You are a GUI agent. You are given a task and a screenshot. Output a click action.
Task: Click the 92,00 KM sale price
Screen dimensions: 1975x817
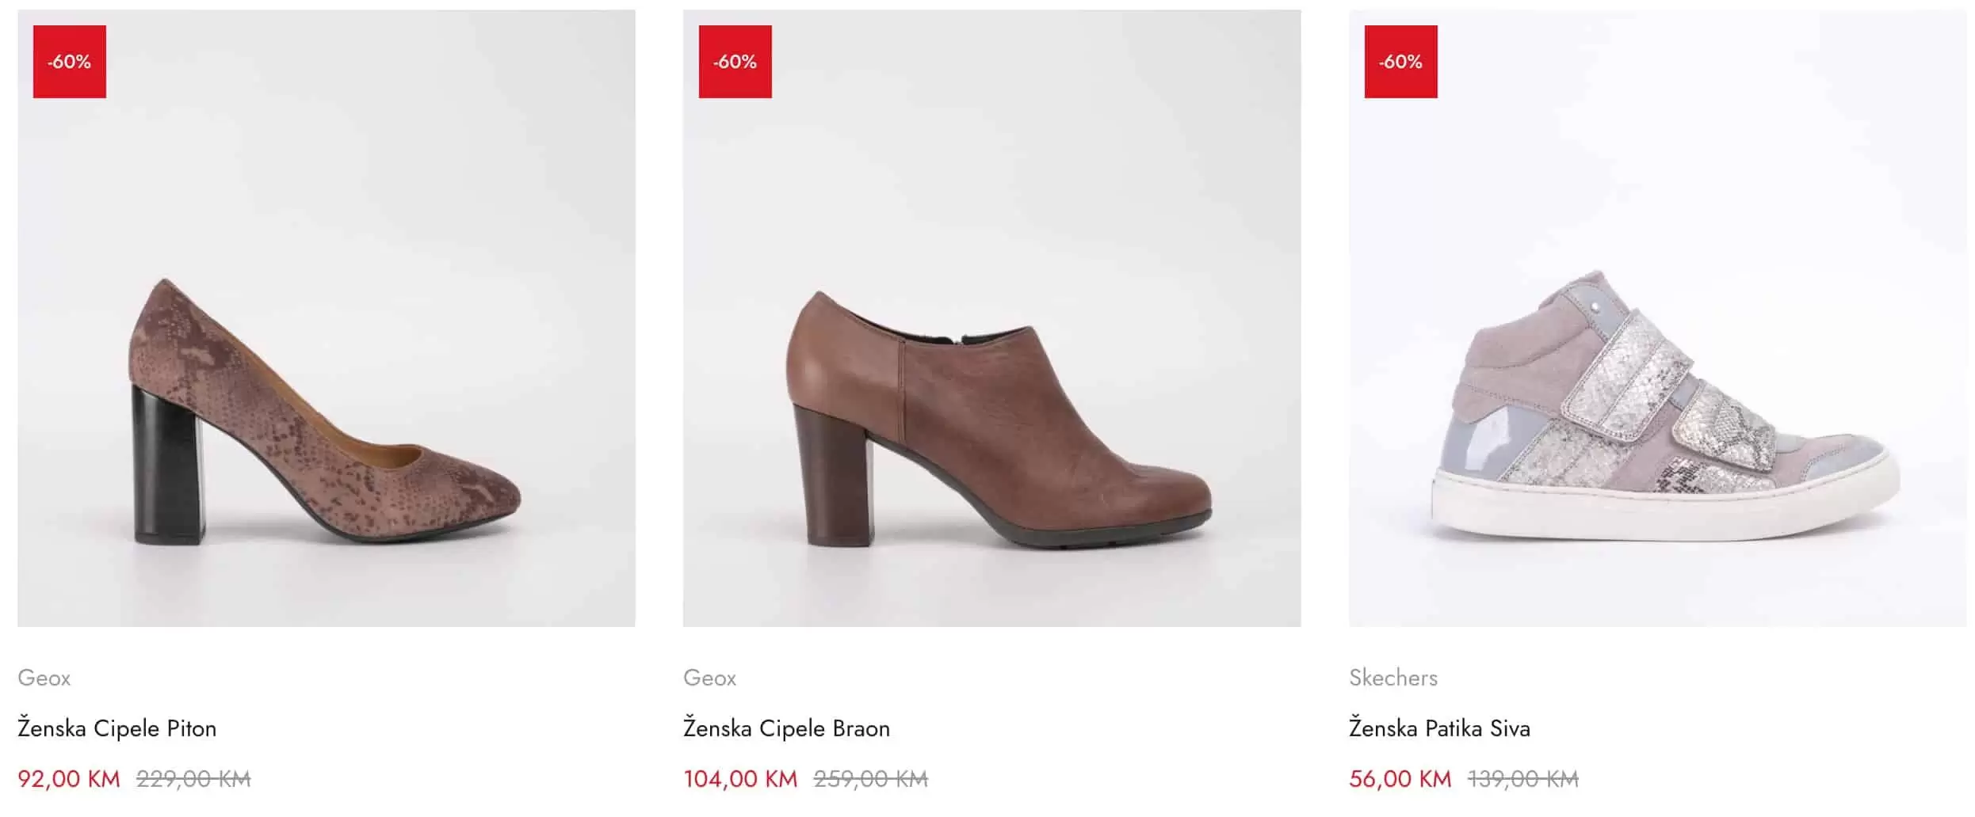click(x=69, y=779)
